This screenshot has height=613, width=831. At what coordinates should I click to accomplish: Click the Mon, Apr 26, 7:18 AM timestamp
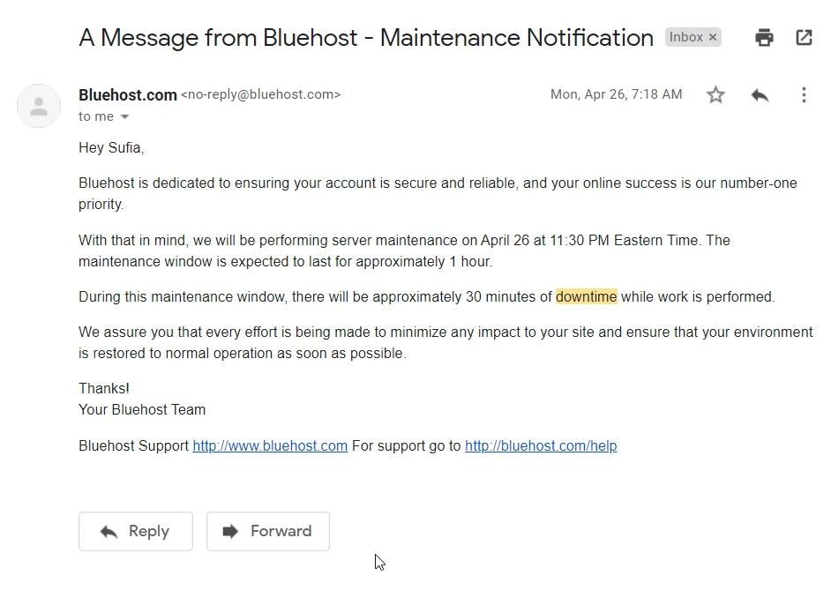(x=617, y=94)
